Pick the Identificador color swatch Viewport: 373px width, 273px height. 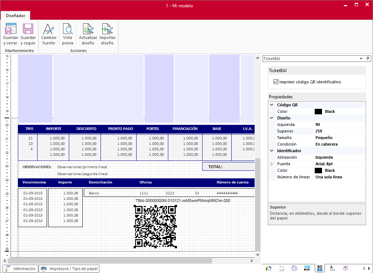[318, 170]
